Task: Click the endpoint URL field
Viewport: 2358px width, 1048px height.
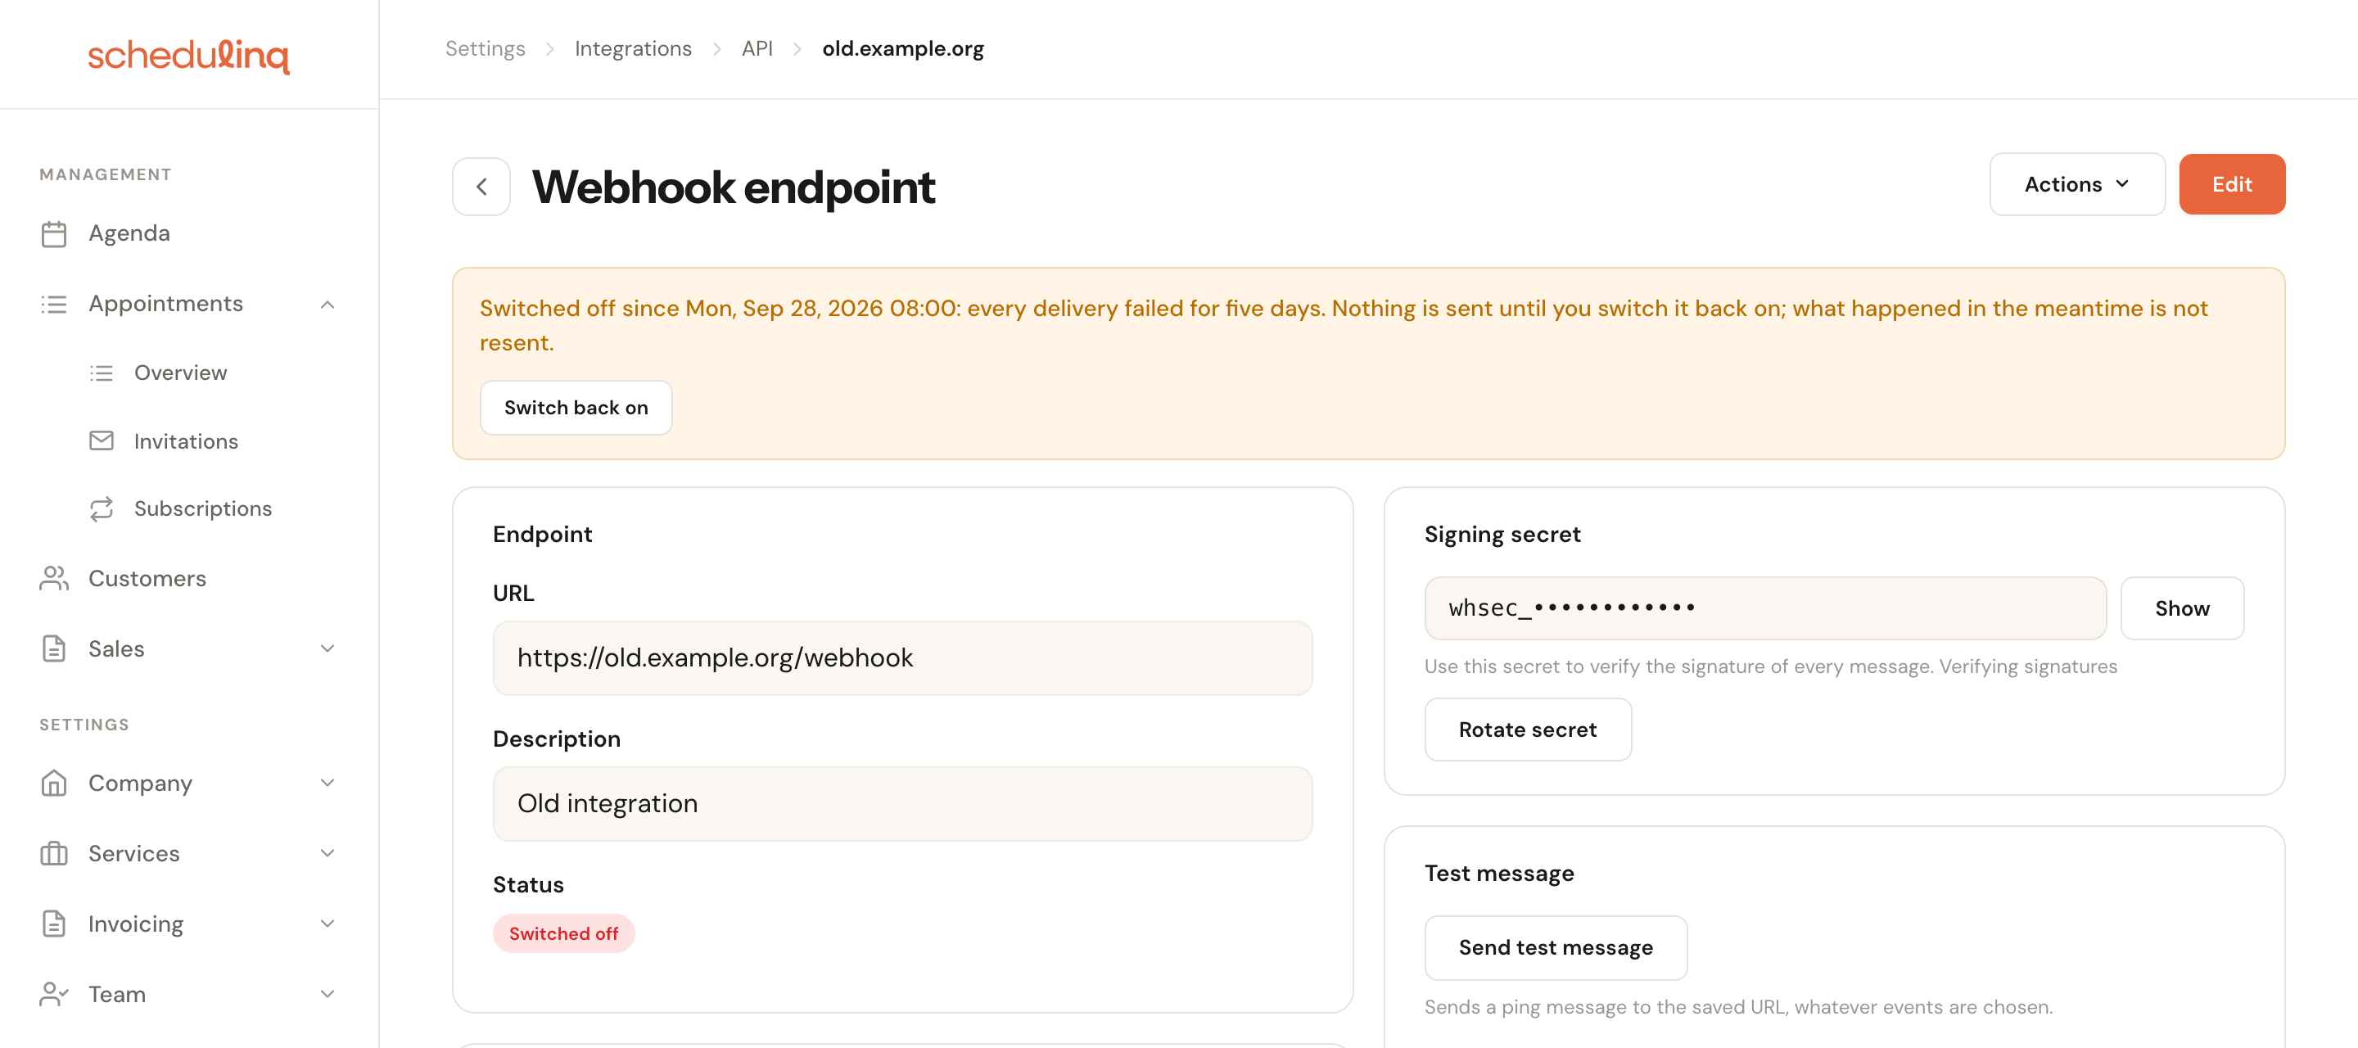Action: click(902, 658)
